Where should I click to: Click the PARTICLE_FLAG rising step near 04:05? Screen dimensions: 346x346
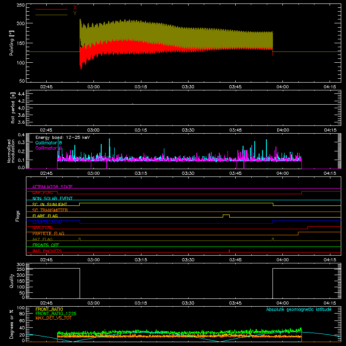[x=298, y=234]
